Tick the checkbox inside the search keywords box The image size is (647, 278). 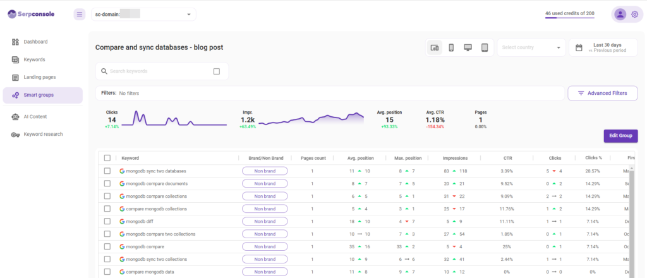[x=217, y=71]
